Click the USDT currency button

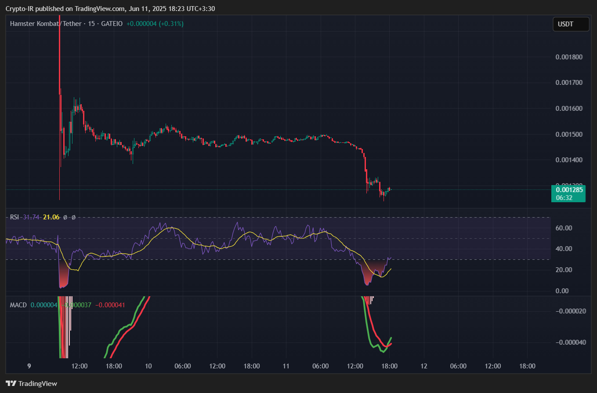point(571,24)
